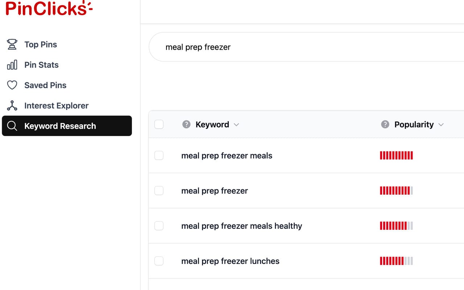
Task: Toggle the select-all checkbox in table header
Action: pyautogui.click(x=159, y=125)
